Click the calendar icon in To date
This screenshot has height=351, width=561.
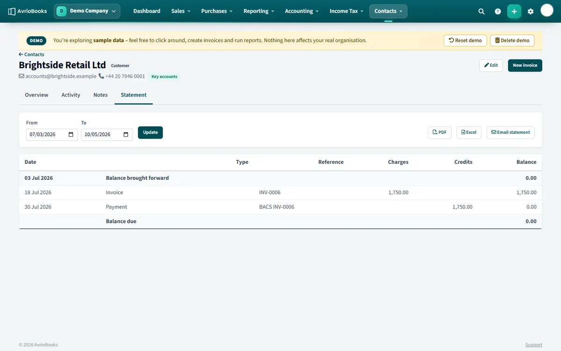coord(126,135)
